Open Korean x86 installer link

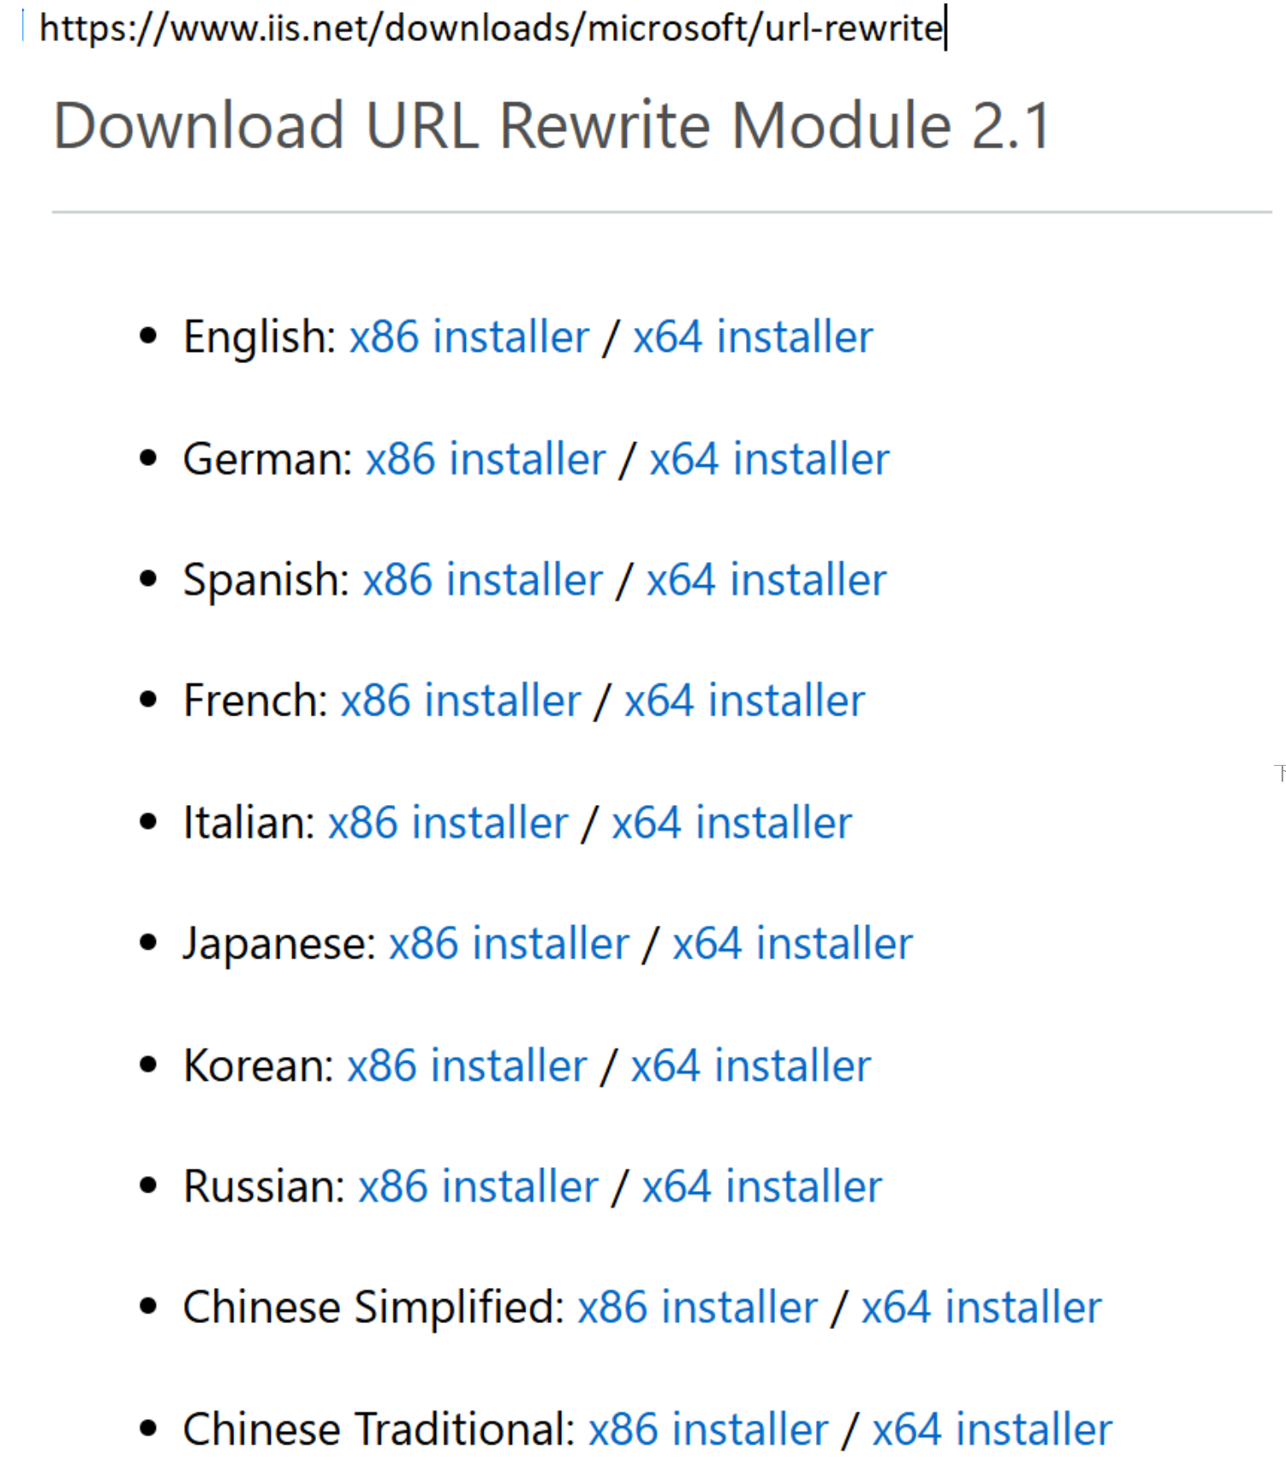(468, 1066)
